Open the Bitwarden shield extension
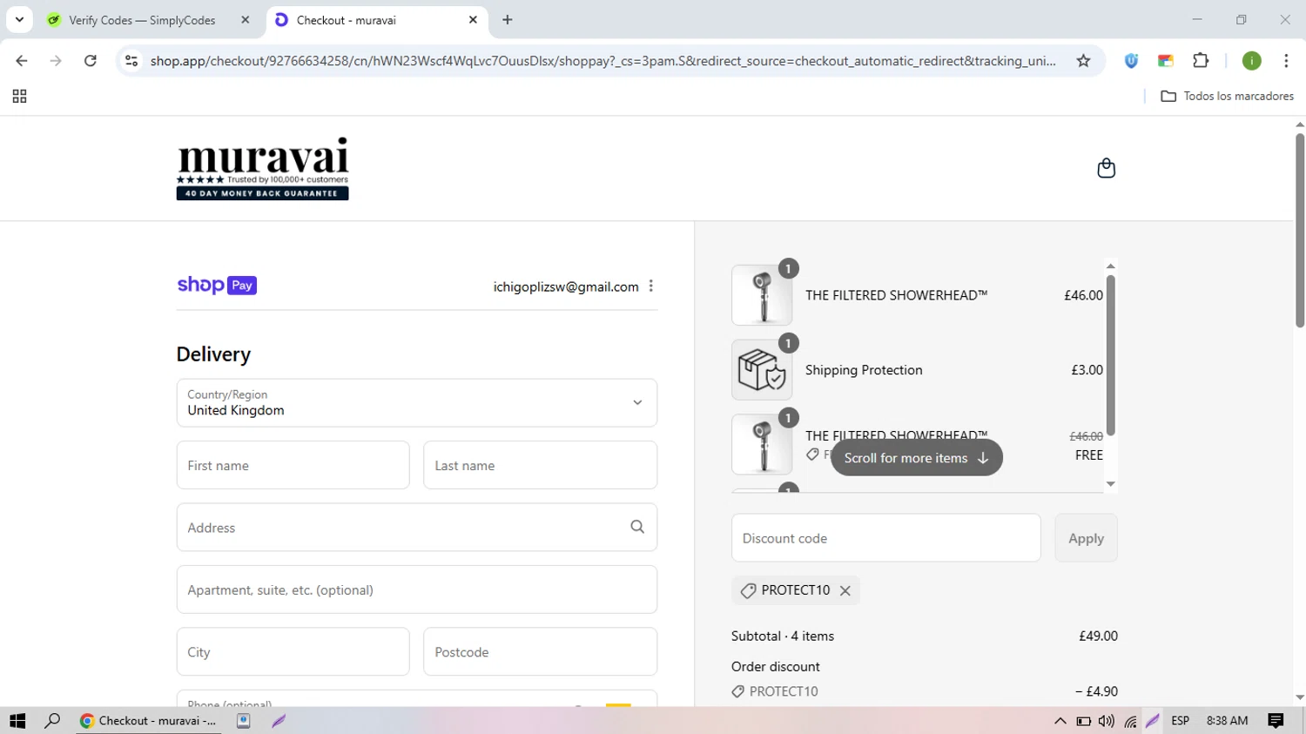Screen dimensions: 1306x734 [1131, 61]
